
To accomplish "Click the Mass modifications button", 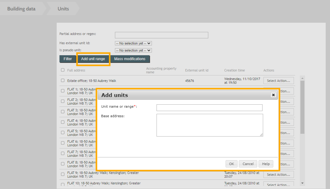I will [x=130, y=59].
